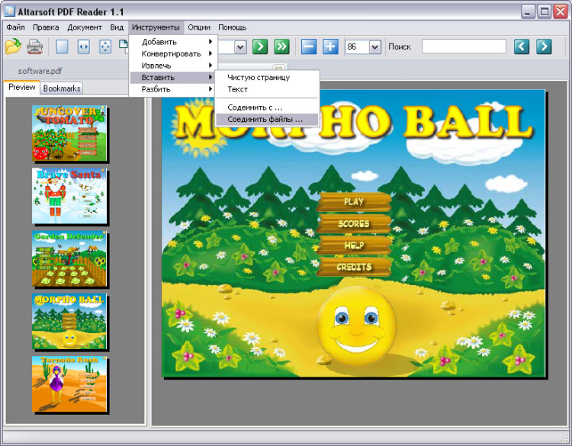Viewport: 572px width, 446px height.
Task: Click the blue zoom out minus button
Action: tap(309, 47)
